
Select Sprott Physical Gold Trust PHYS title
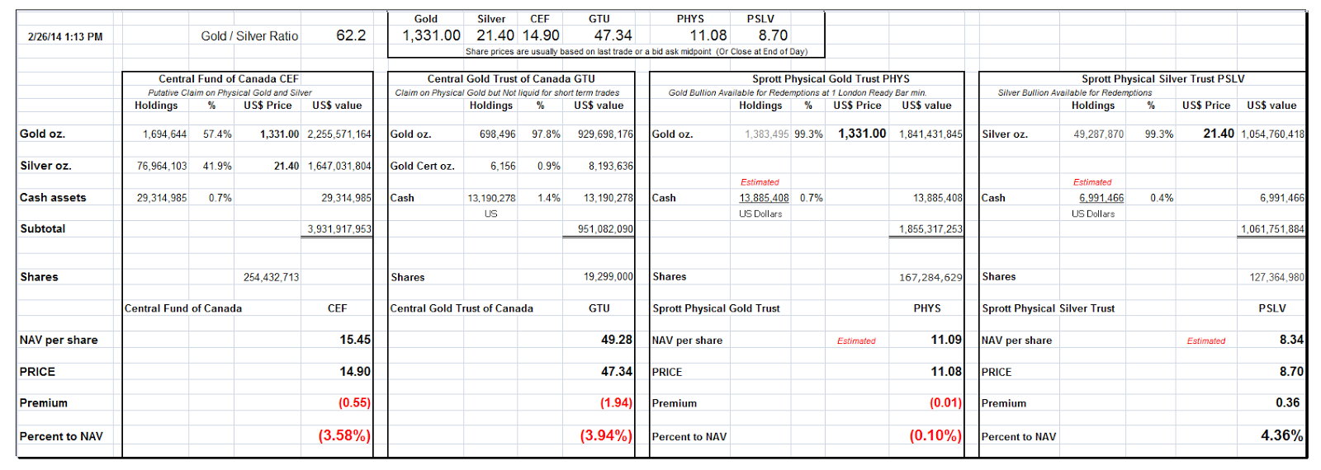coord(831,79)
